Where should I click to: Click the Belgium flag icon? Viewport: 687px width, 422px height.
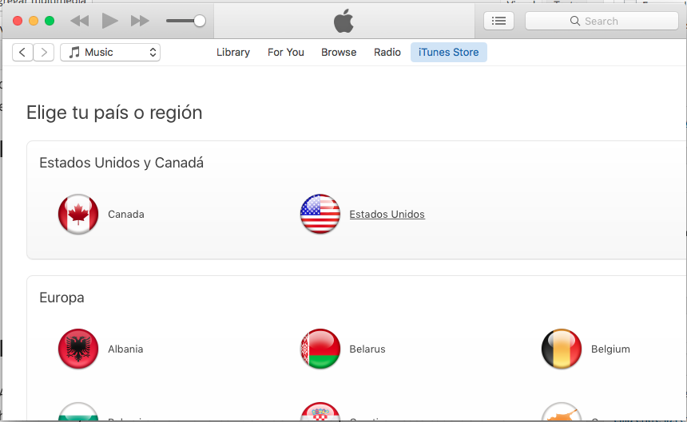point(562,349)
